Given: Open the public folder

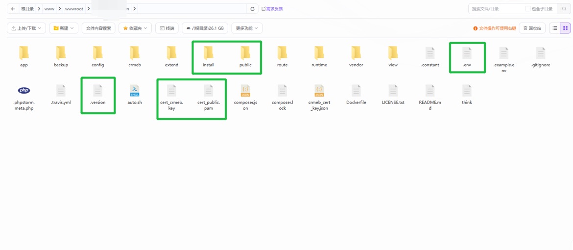Looking at the screenshot, I should click(245, 53).
